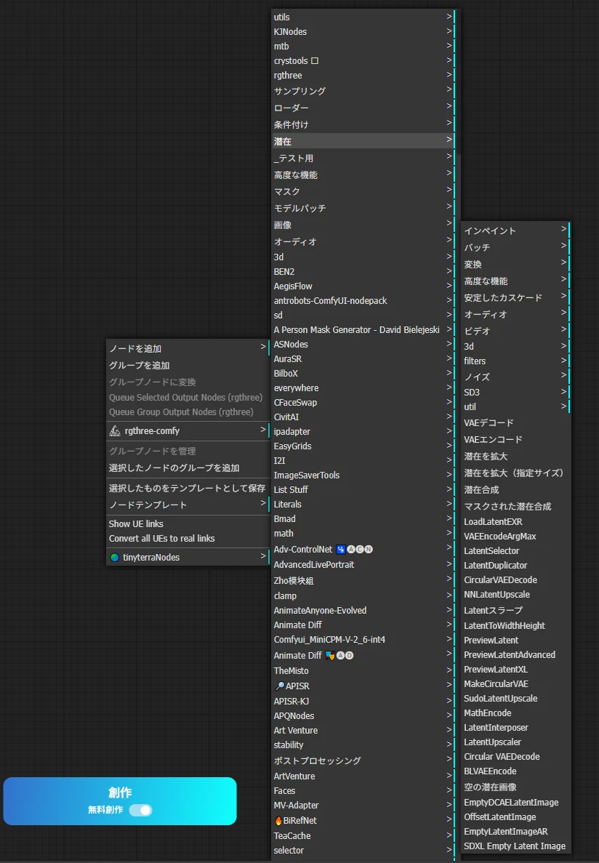Screen dimensions: 599x863
Task: Expand the インペイント submenu arrow
Action: click(x=564, y=230)
